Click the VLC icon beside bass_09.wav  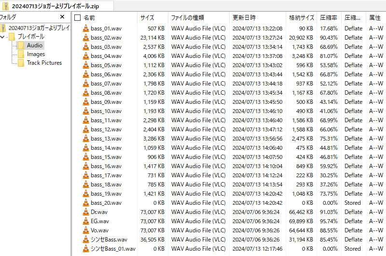click(86, 102)
